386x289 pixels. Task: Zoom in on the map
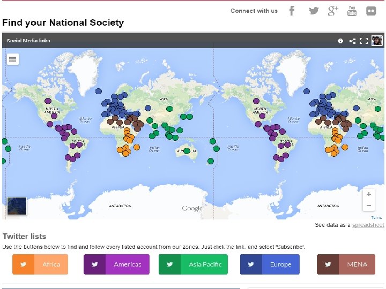click(x=368, y=194)
